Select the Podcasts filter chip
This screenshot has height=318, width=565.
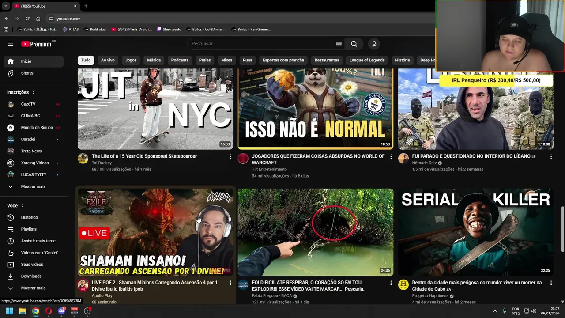(180, 60)
